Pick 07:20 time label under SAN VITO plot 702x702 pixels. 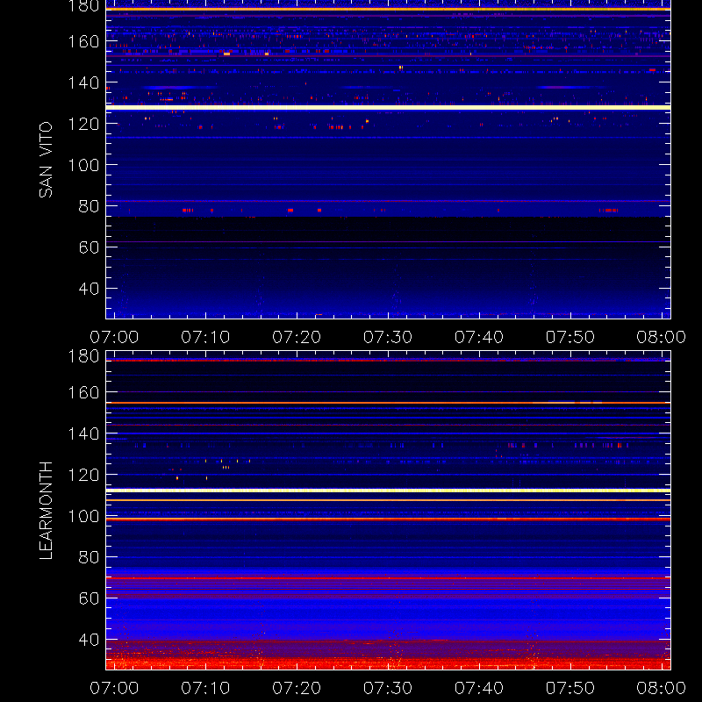[297, 337]
